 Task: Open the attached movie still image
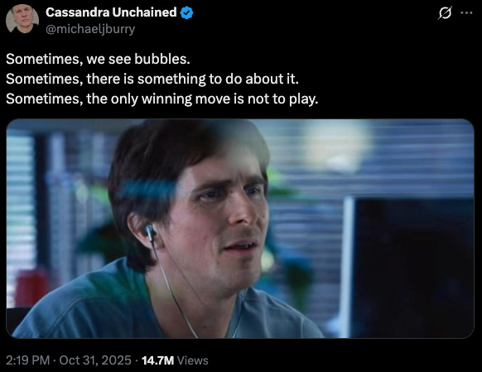(240, 229)
